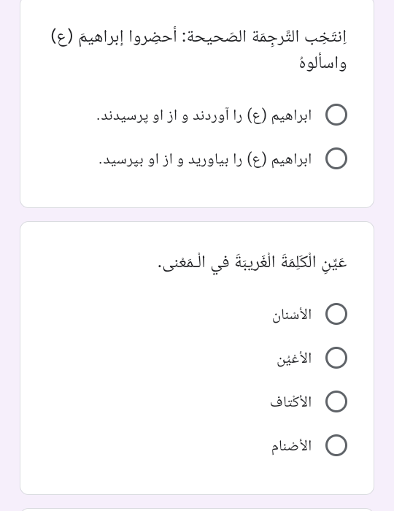Choose the الأصنام radio circle

point(336,445)
